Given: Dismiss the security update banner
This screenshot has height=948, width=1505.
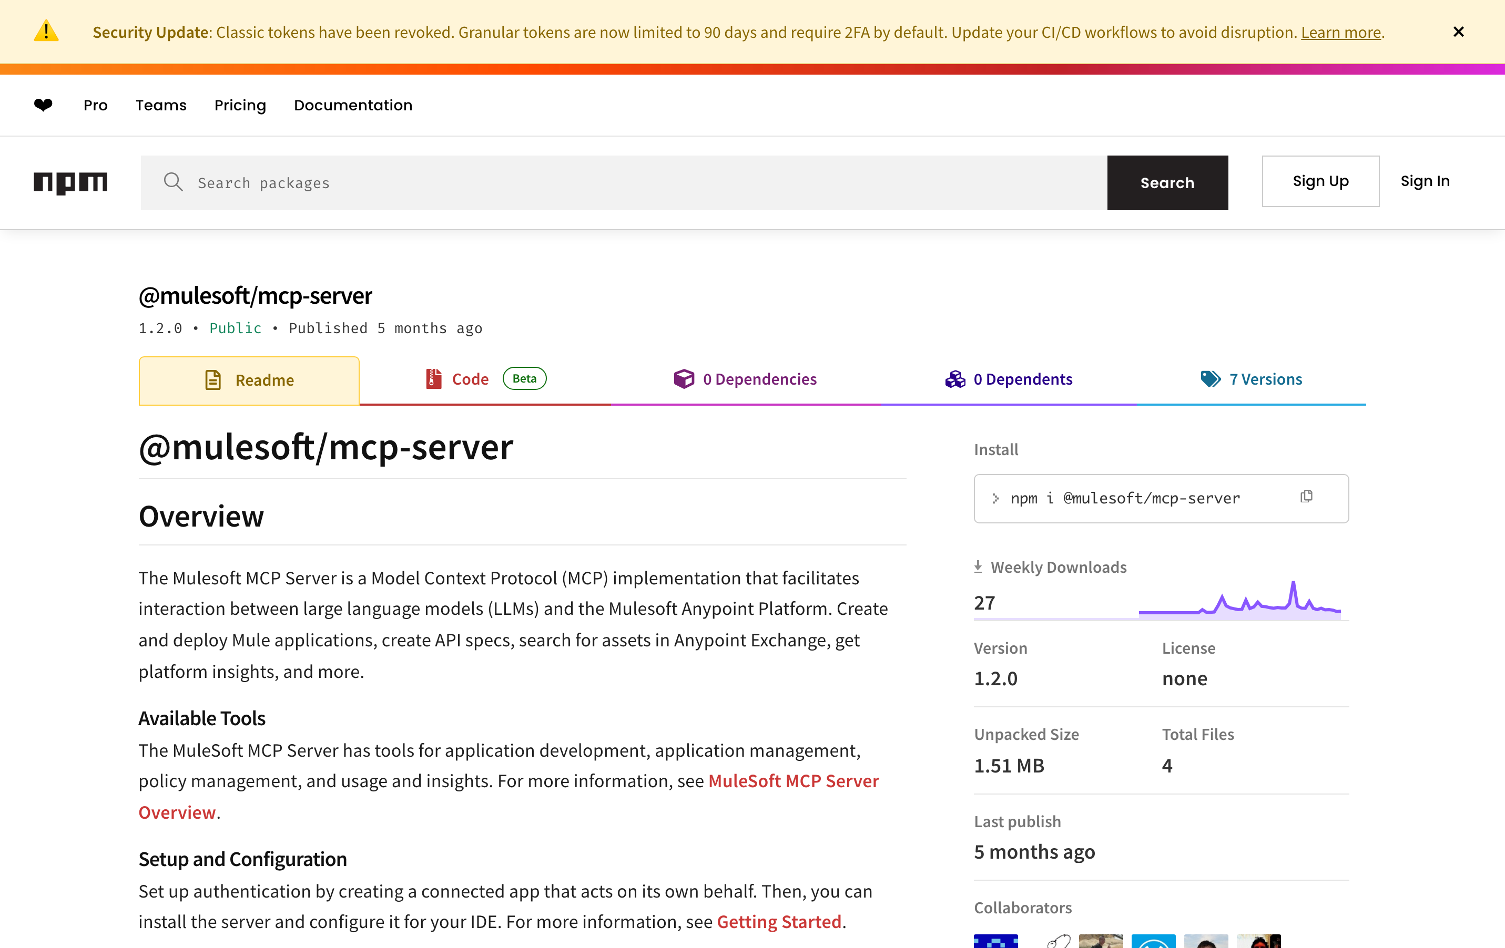Looking at the screenshot, I should [x=1458, y=32].
